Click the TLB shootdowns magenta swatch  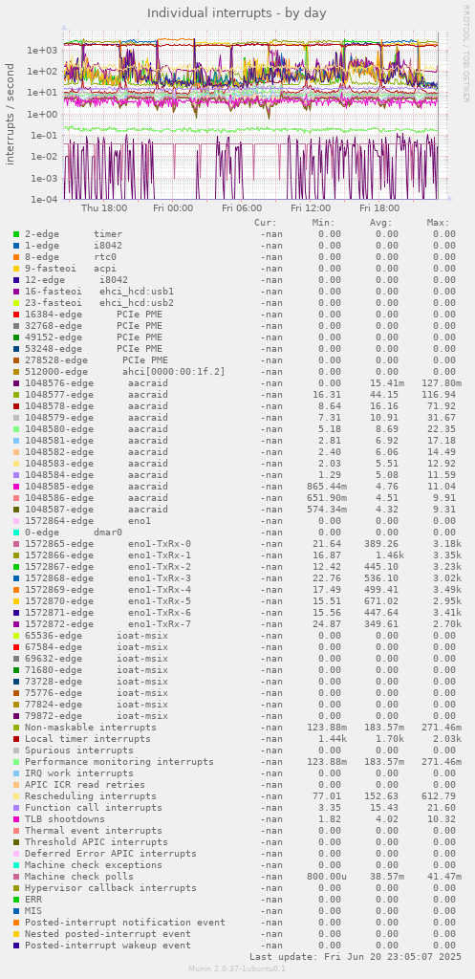coord(16,819)
